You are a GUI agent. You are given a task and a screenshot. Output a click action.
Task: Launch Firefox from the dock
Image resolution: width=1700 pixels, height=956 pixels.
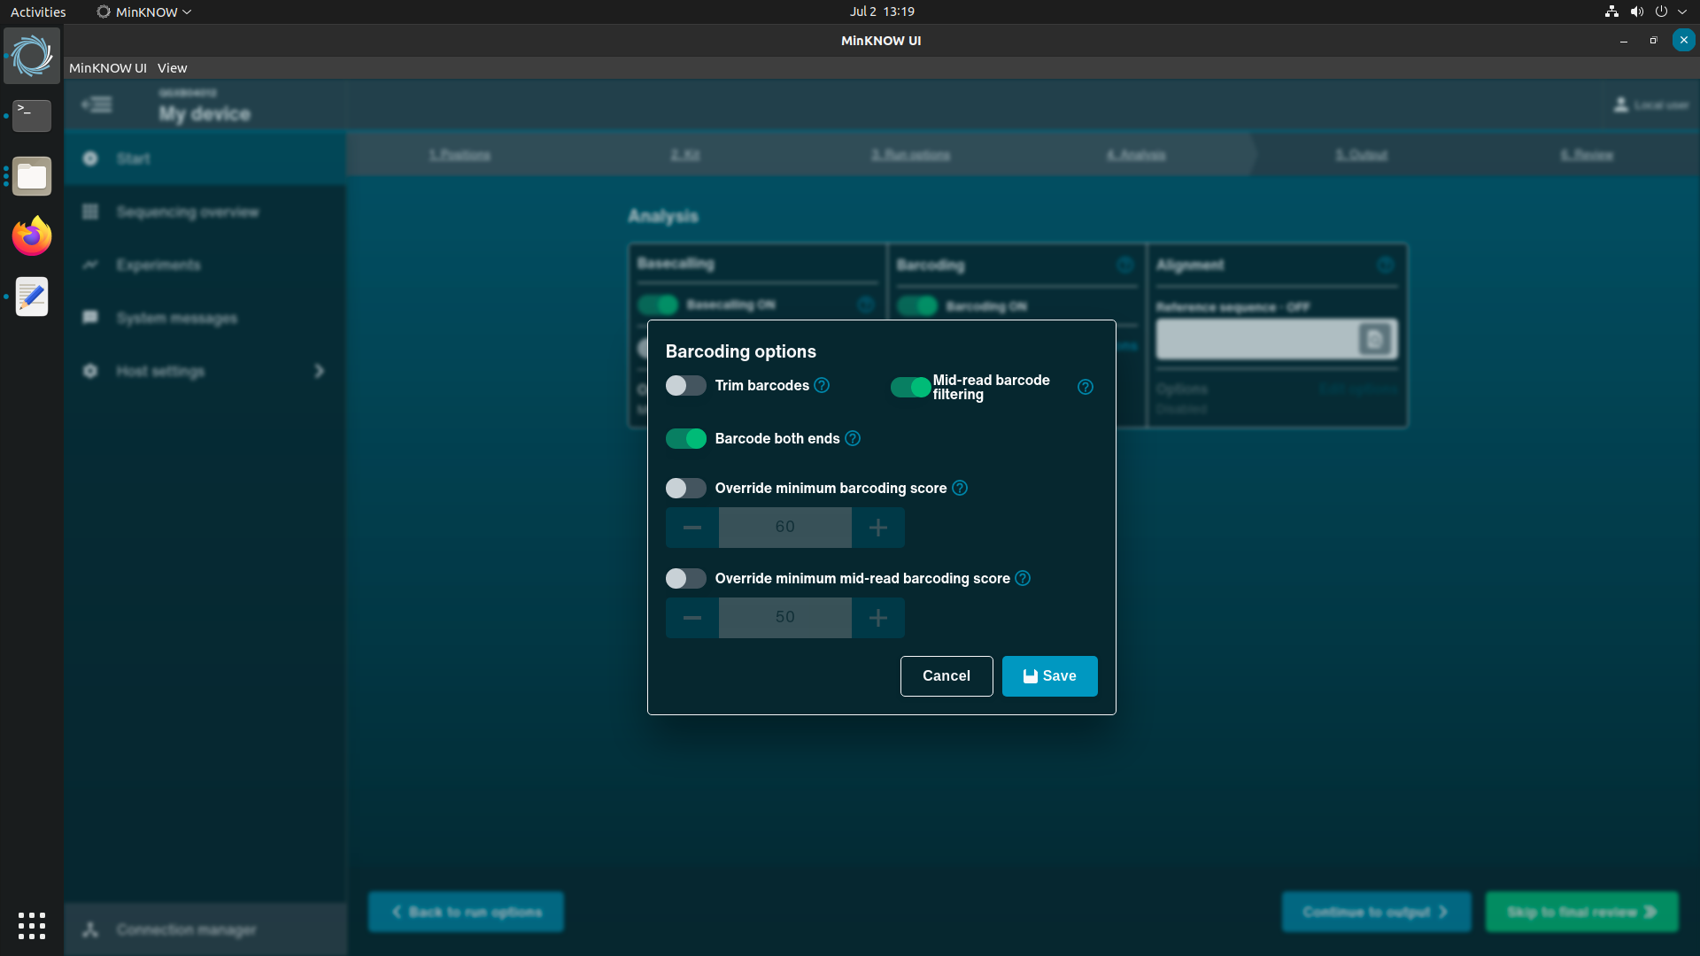32,236
